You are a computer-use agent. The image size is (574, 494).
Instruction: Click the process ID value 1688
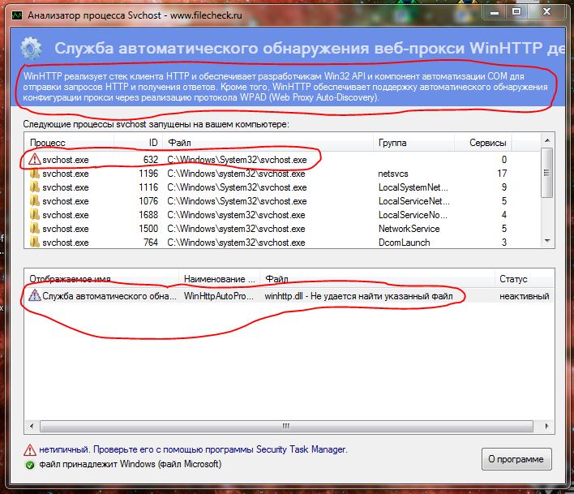(148, 215)
